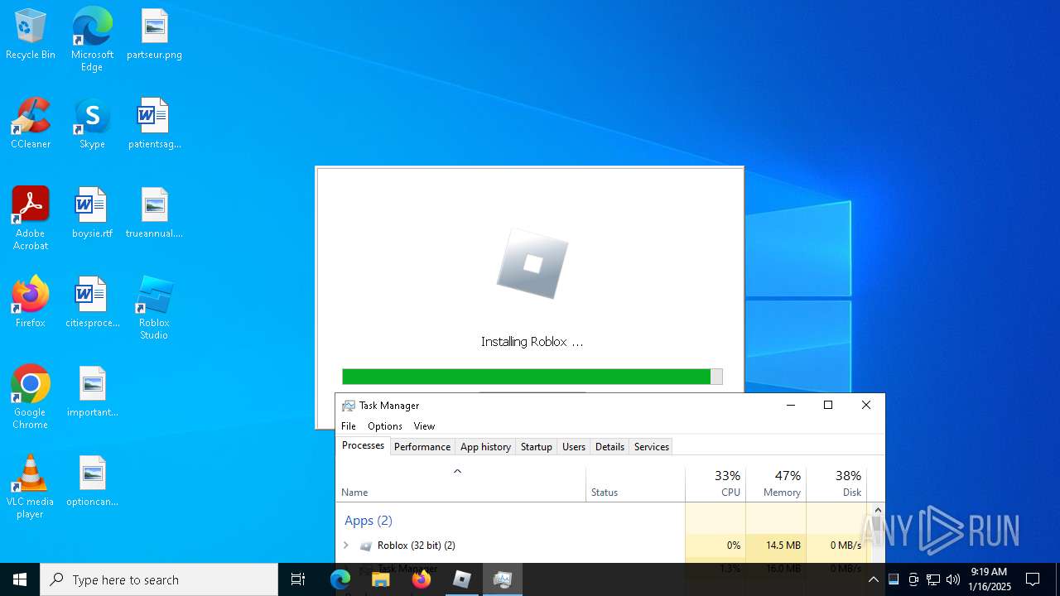Launch Edge from the taskbar
This screenshot has width=1060, height=596.
point(340,579)
